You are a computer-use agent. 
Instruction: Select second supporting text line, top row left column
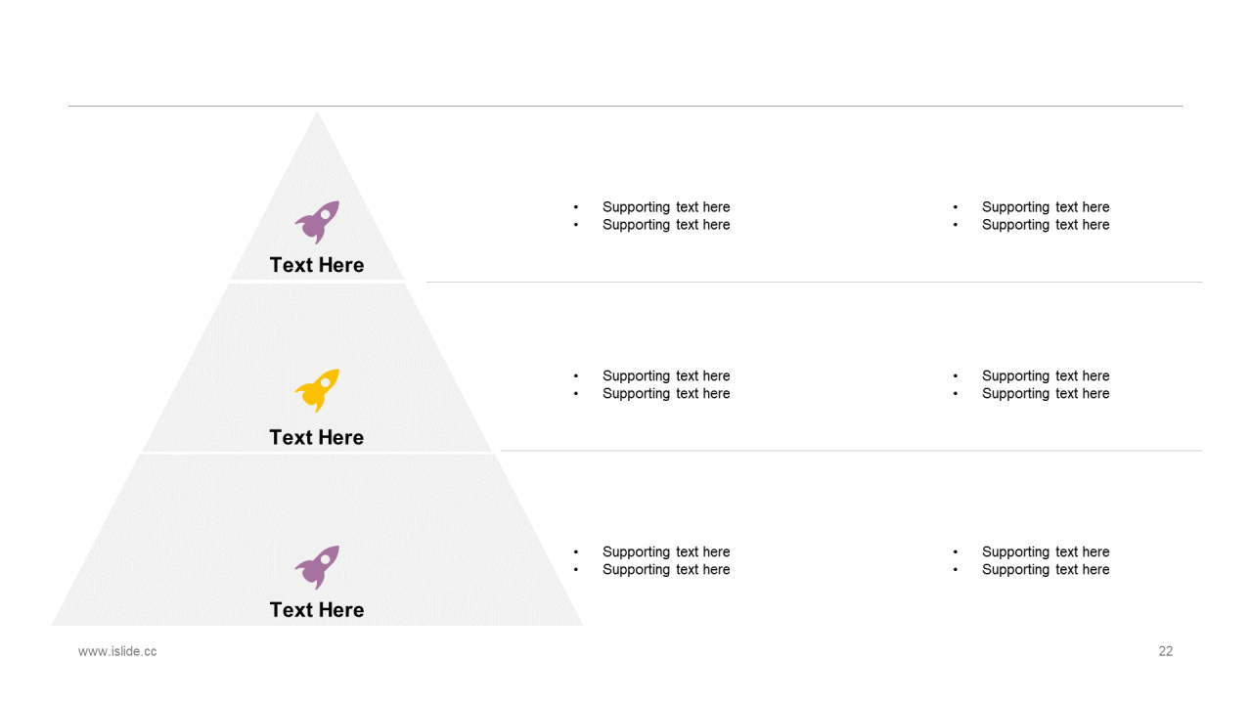[x=666, y=225]
